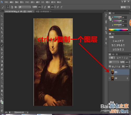Select the Blur tool
131x115 pixels.
(x=2, y=65)
